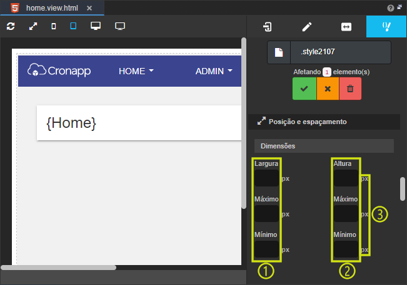This screenshot has height=285, width=407.
Task: Open the active styles brush tab
Action: (386, 26)
